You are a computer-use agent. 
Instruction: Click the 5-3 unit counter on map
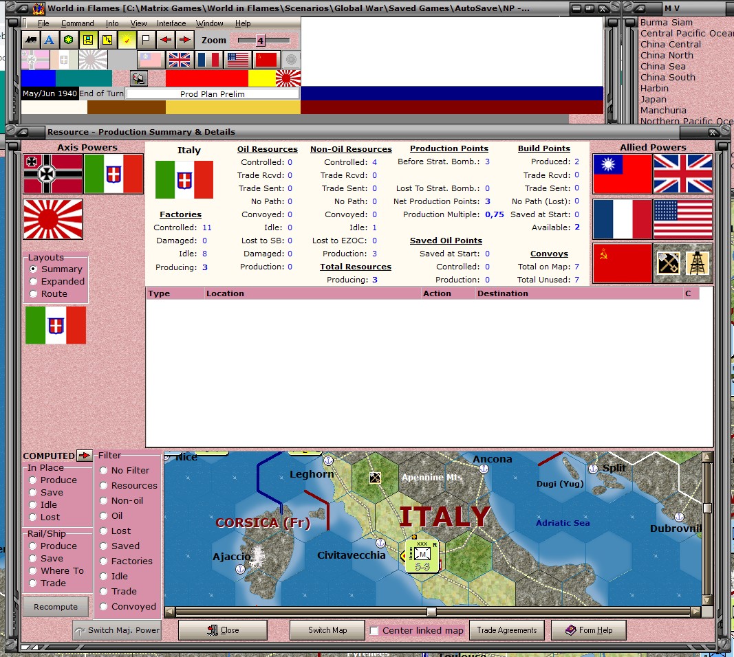422,557
